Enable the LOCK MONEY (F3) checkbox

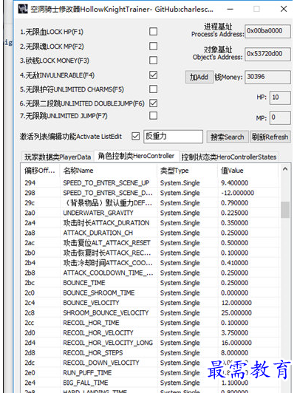click(x=153, y=60)
